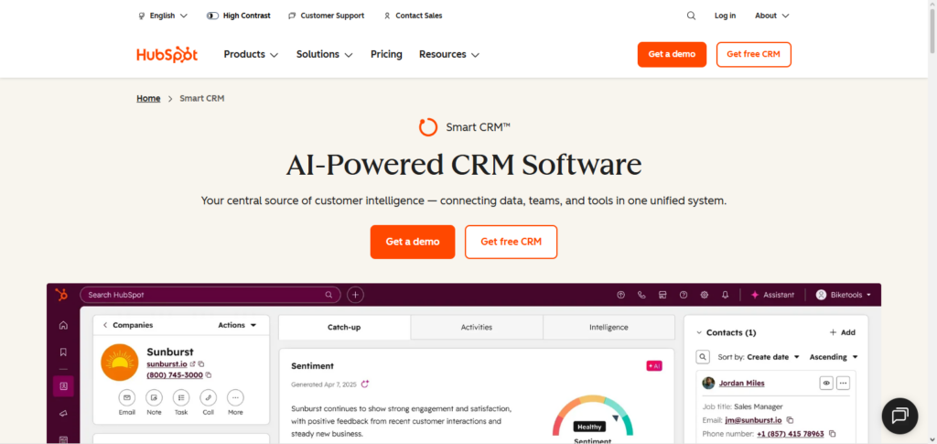Click Add in Contacts panel

click(x=843, y=332)
